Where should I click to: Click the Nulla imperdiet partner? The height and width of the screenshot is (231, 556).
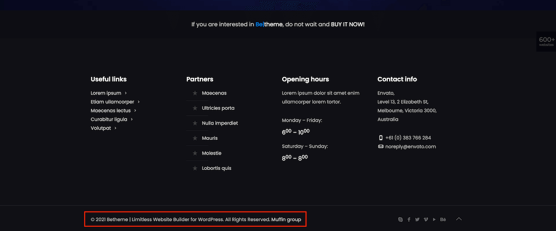(220, 123)
